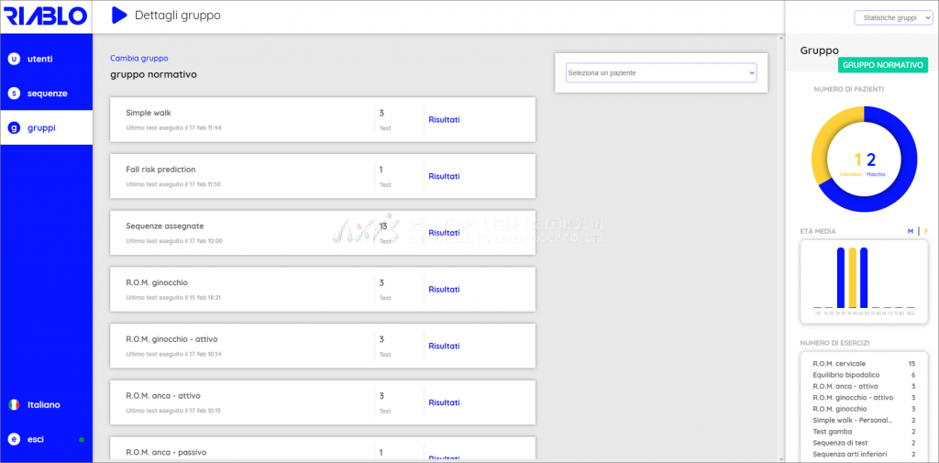The image size is (939, 463).
Task: Click the sequenze sidebar icon
Action: click(x=14, y=94)
